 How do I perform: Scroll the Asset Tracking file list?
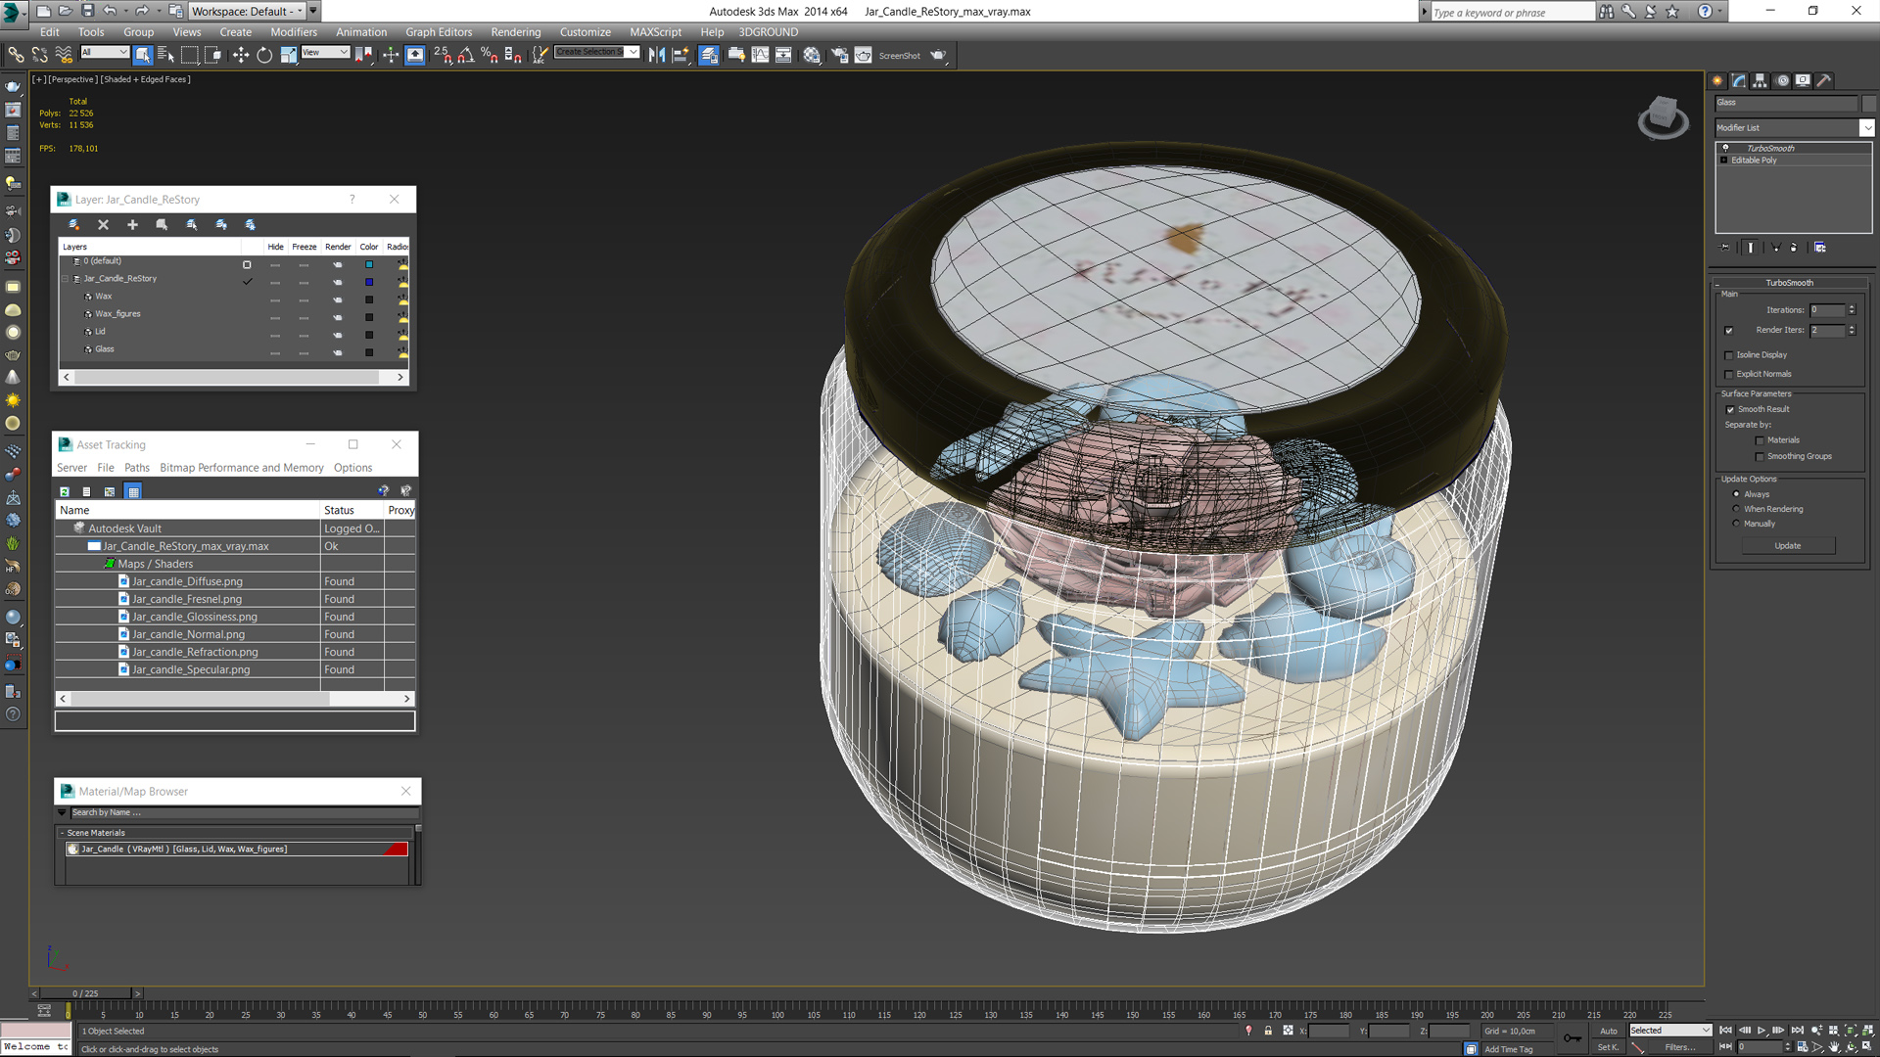(x=234, y=698)
